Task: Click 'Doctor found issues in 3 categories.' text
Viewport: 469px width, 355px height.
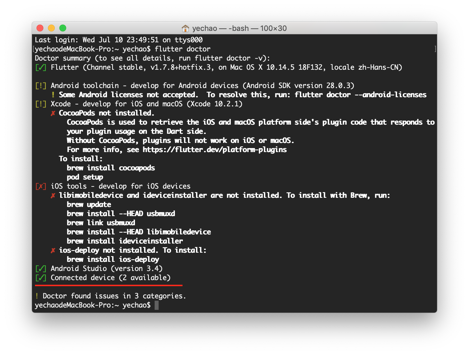Action: (114, 296)
